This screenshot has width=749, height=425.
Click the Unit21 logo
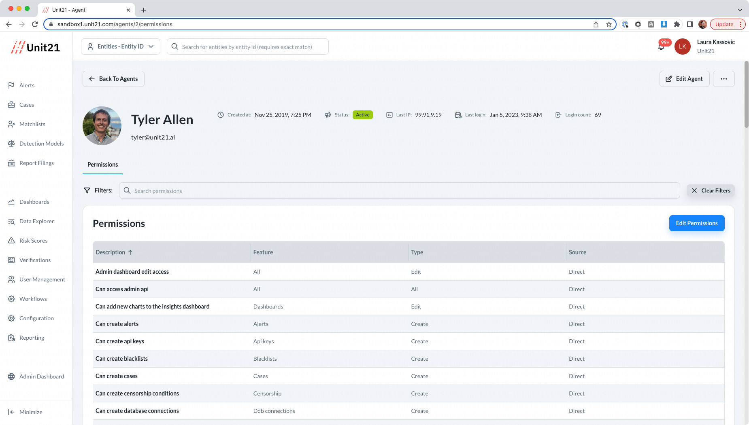[36, 47]
